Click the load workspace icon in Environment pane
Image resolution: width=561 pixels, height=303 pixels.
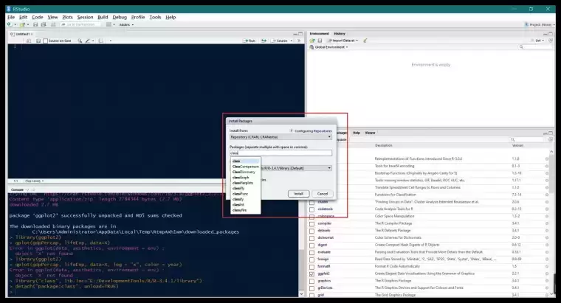(312, 41)
